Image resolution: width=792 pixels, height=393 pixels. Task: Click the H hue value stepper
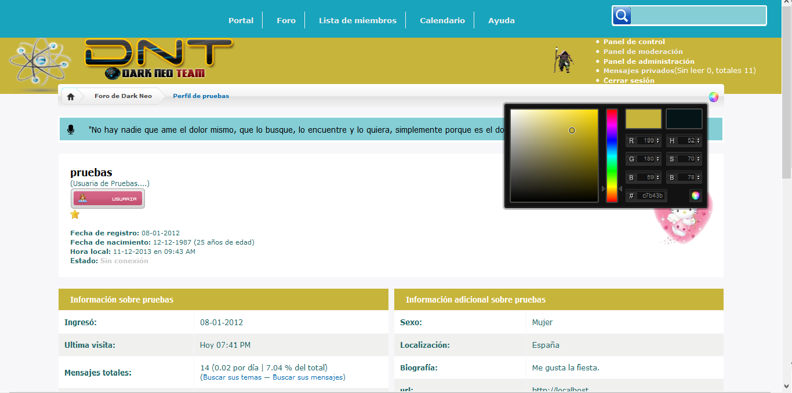pyautogui.click(x=698, y=140)
